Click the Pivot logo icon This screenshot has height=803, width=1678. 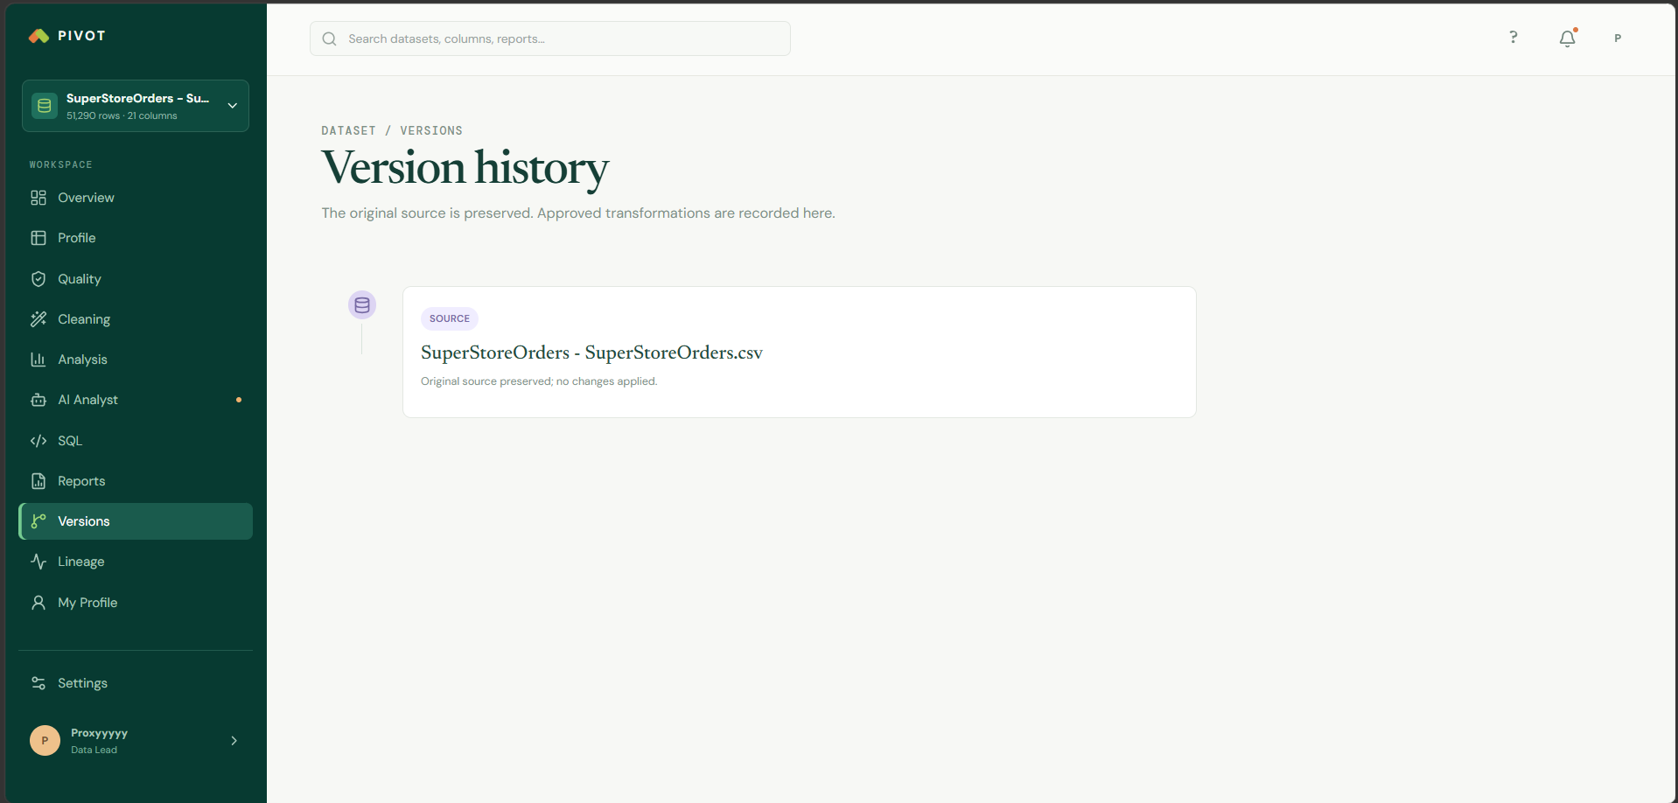(x=38, y=36)
